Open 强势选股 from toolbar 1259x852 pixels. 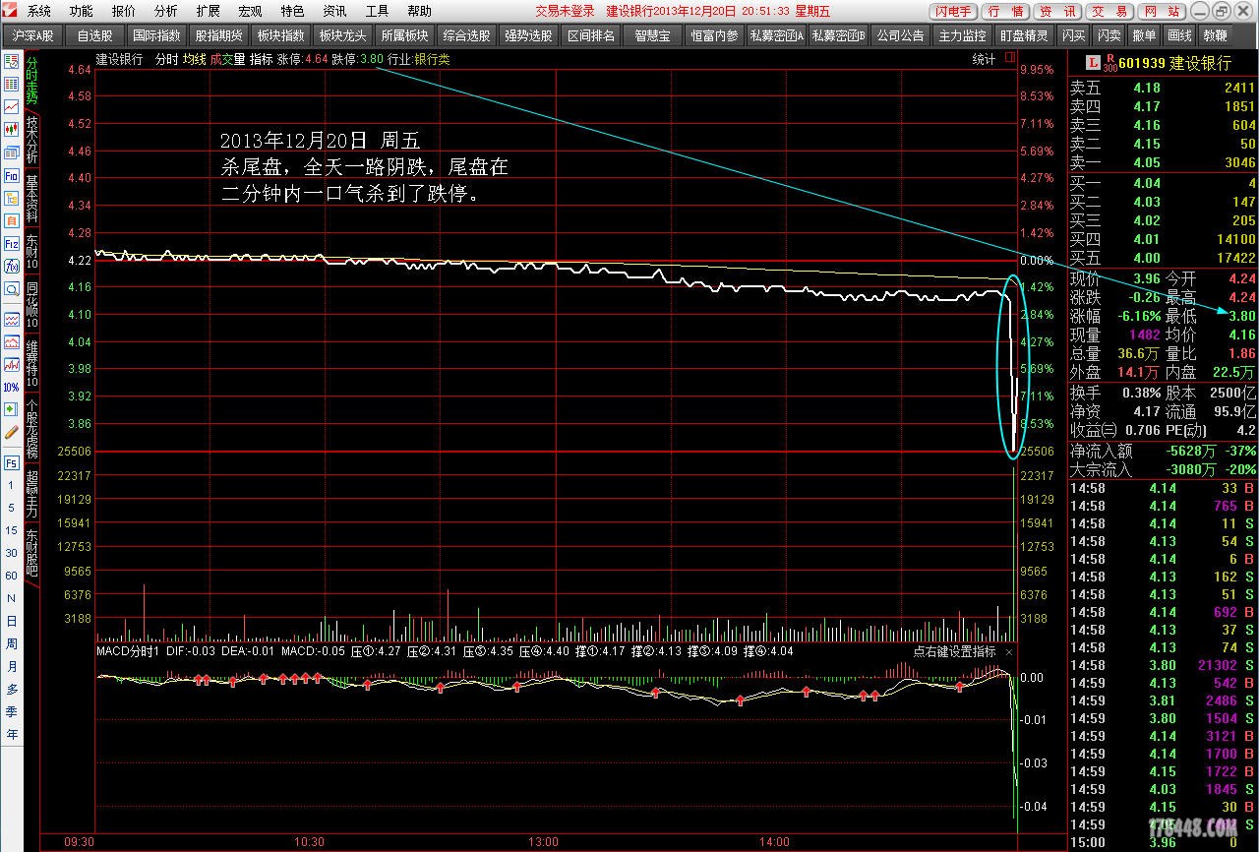coord(528,34)
